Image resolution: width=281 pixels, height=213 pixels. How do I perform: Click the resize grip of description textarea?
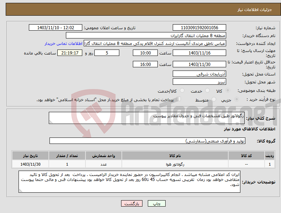click(x=51, y=122)
